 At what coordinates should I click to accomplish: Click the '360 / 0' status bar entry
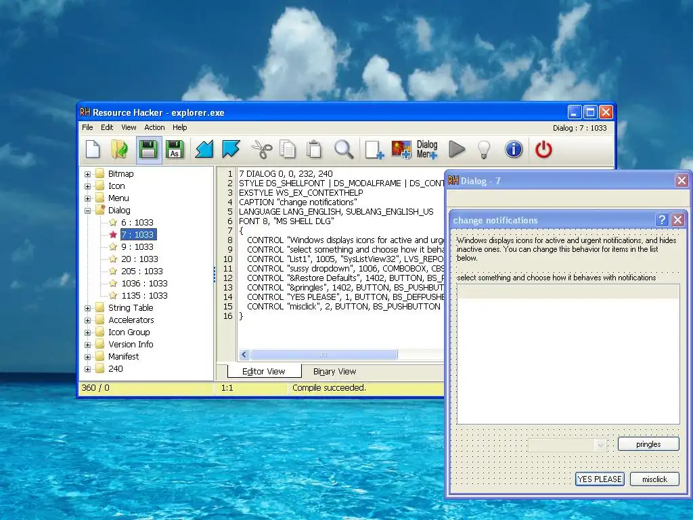pos(95,388)
